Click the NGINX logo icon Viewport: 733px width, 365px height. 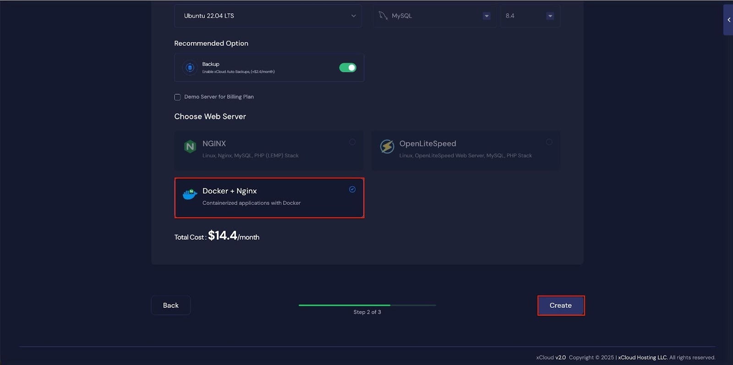[x=190, y=147]
